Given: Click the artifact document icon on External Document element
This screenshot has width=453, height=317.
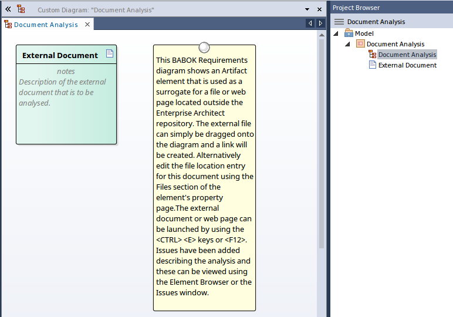Looking at the screenshot, I should 109,54.
